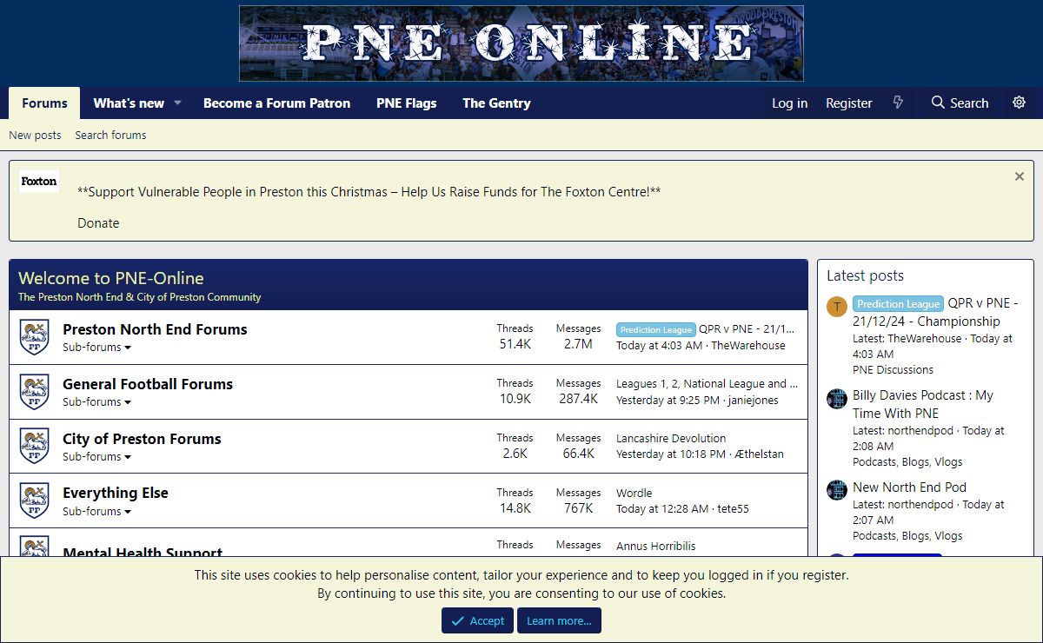Click Prediction League tag in forum row
Screen dimensions: 1043x643
coord(655,329)
